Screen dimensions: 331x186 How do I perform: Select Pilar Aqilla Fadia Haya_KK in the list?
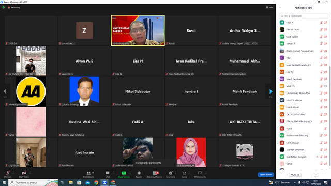(304, 121)
